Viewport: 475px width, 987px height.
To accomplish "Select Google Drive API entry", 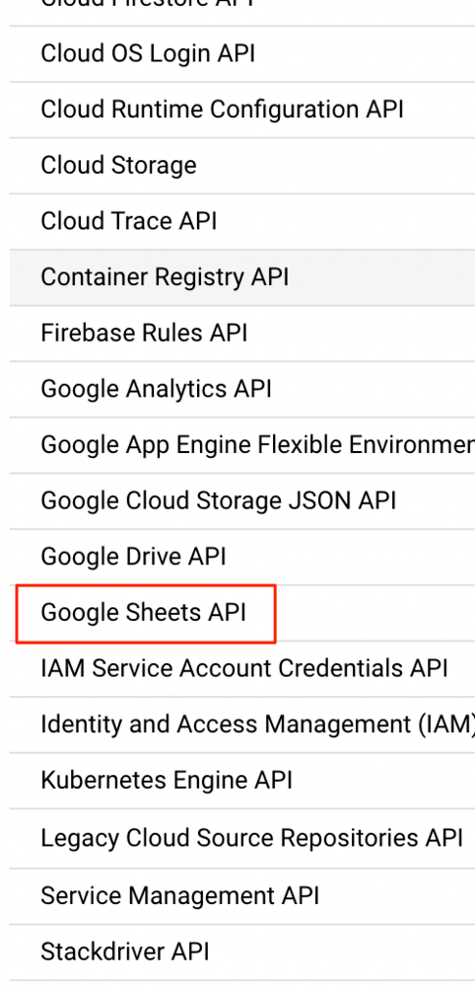I will 133,557.
